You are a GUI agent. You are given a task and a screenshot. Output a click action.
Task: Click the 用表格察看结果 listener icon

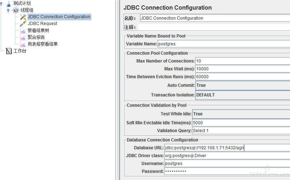pos(23,44)
